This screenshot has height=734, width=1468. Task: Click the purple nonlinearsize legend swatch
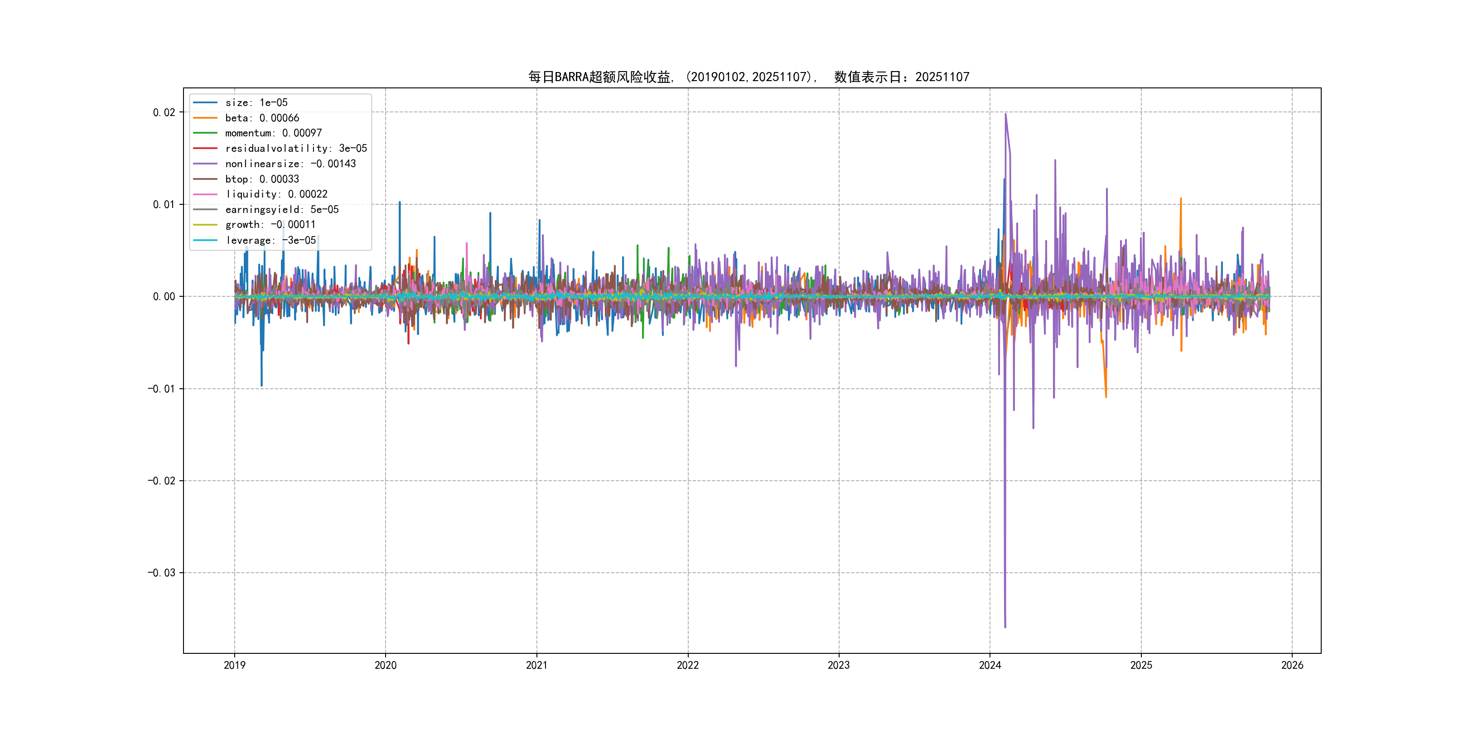[x=205, y=164]
